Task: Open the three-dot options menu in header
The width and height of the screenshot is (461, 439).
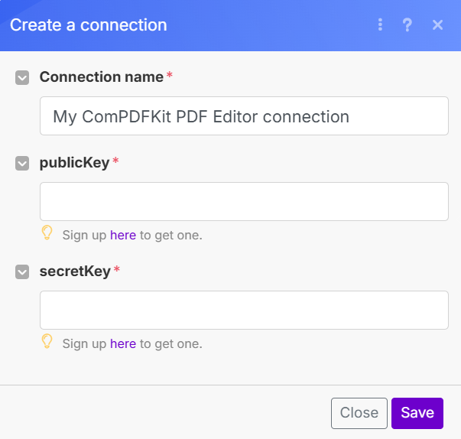Action: [380, 24]
